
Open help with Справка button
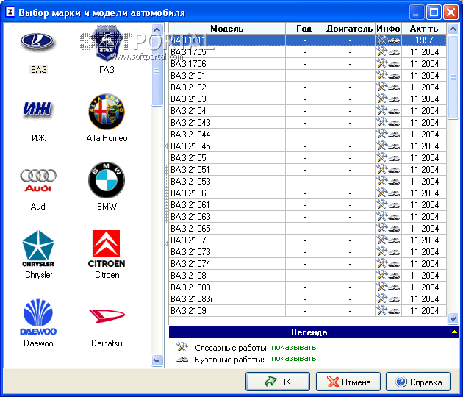pyautogui.click(x=418, y=382)
